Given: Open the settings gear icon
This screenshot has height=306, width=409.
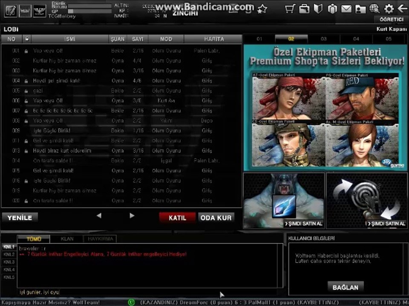Looking at the screenshot, I should 389,9.
